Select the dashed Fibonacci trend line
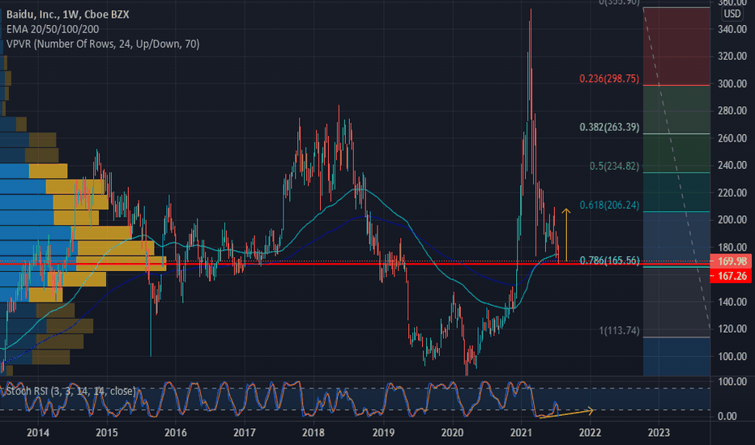 (676, 168)
